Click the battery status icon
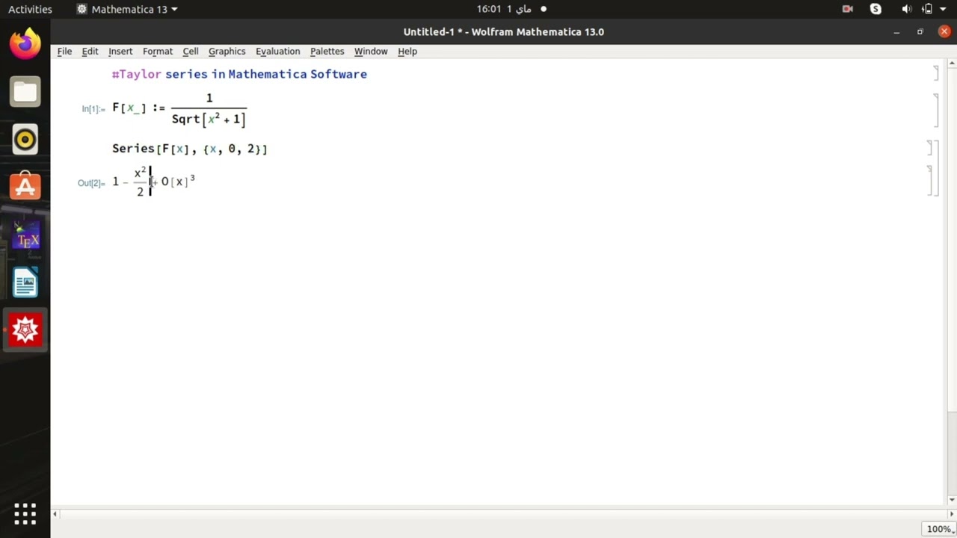 point(927,9)
